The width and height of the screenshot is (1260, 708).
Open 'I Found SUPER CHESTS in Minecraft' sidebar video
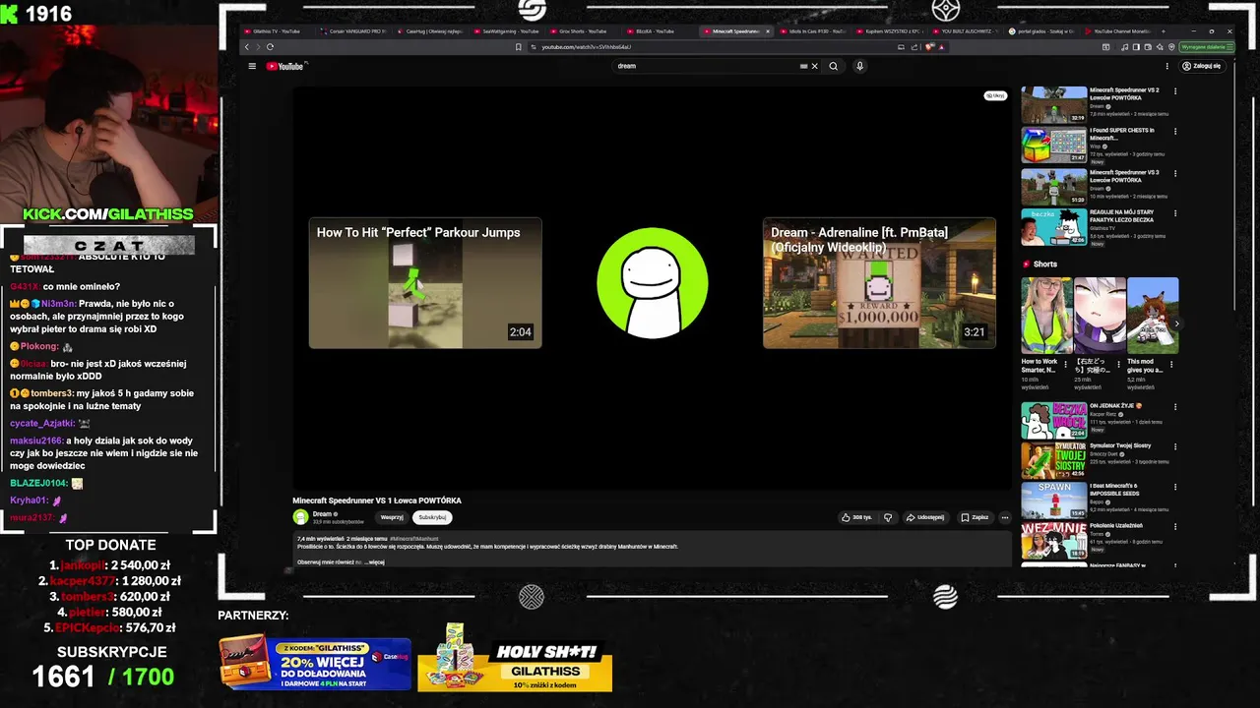(x=1053, y=145)
